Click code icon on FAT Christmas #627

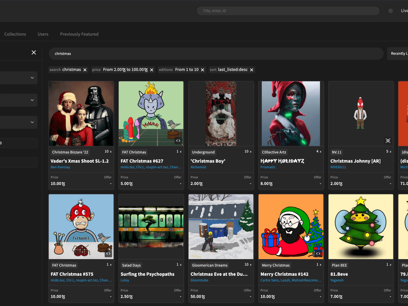(178, 140)
